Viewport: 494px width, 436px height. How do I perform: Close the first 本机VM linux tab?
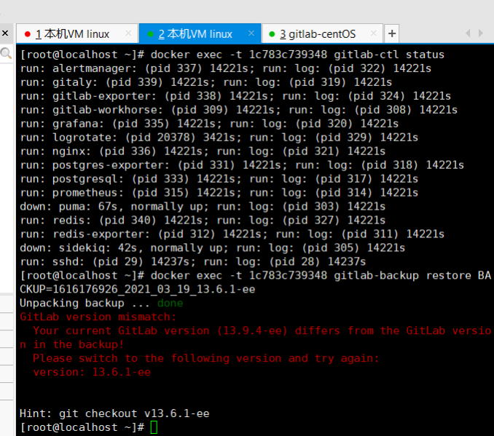tap(129, 33)
